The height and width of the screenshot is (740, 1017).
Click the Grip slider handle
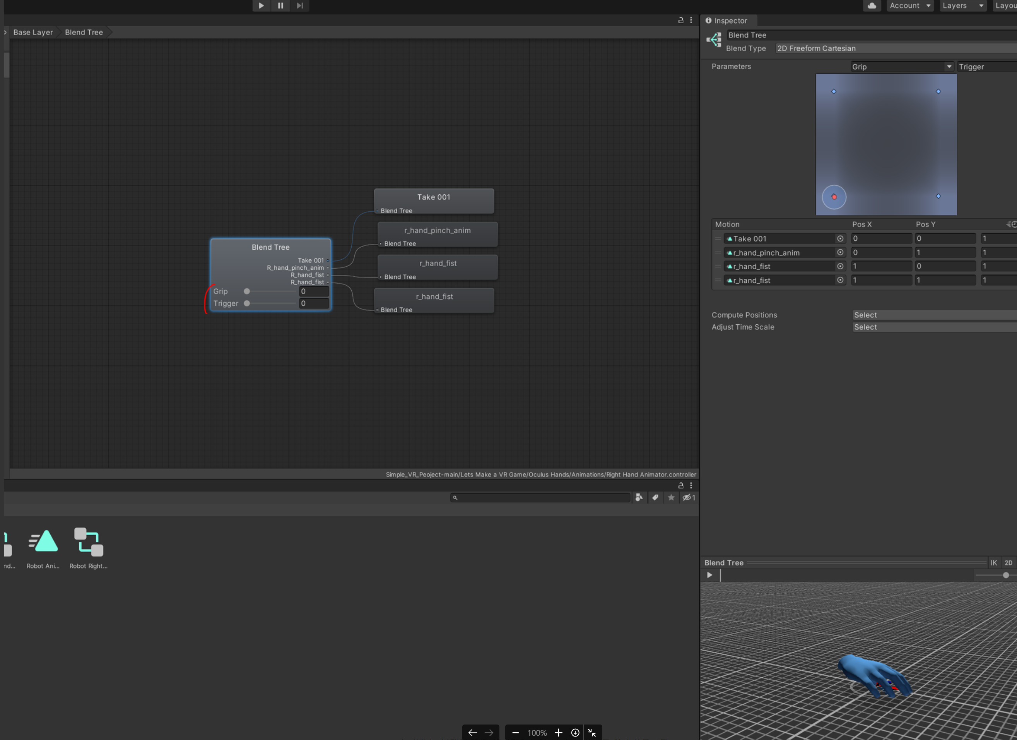point(247,291)
